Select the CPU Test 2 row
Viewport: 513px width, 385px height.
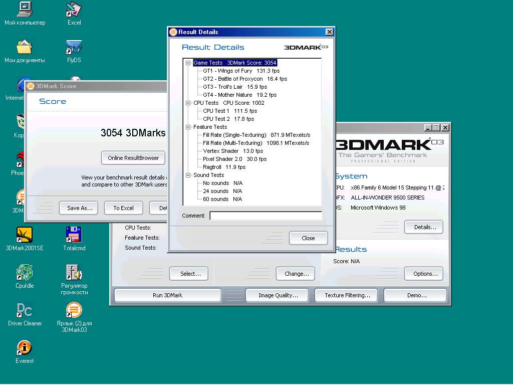coord(228,119)
